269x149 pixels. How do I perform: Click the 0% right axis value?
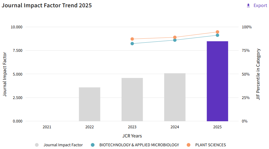[245, 121]
